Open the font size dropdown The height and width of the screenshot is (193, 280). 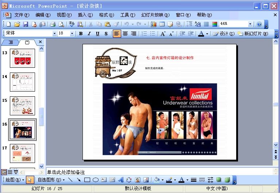72,34
